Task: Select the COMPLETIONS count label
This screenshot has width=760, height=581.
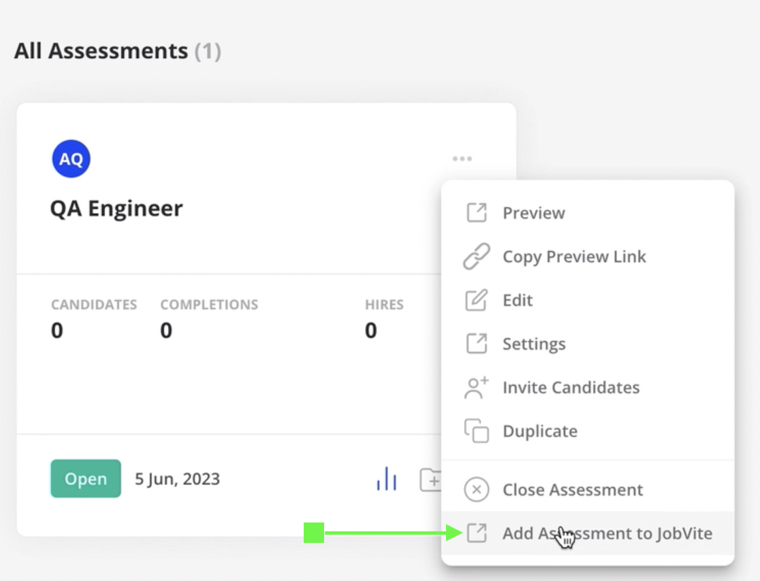Action: (209, 305)
